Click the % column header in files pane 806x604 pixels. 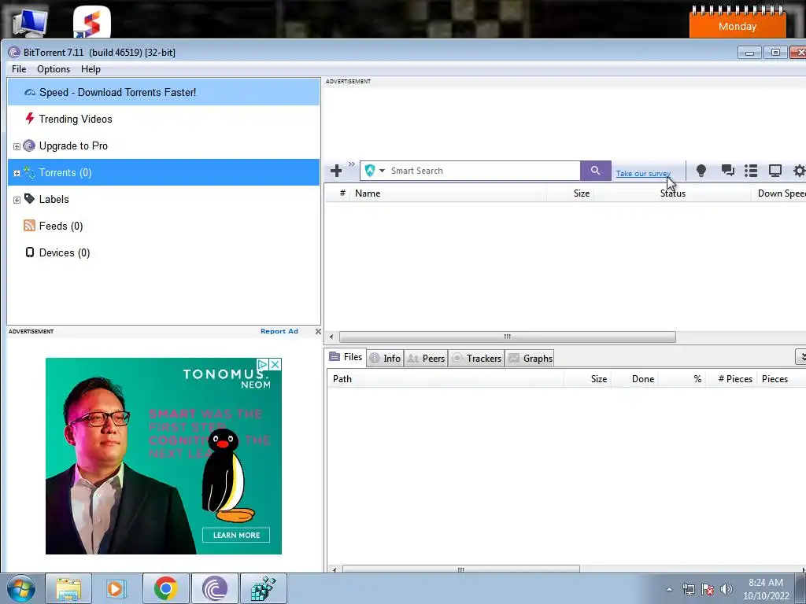coord(682,379)
